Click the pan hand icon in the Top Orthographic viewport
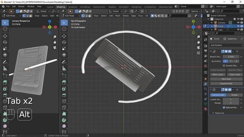 pos(198,42)
